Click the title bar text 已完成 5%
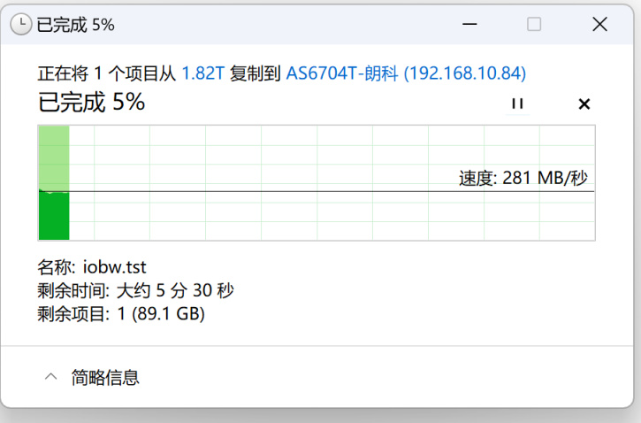641x423 pixels. 75,25
